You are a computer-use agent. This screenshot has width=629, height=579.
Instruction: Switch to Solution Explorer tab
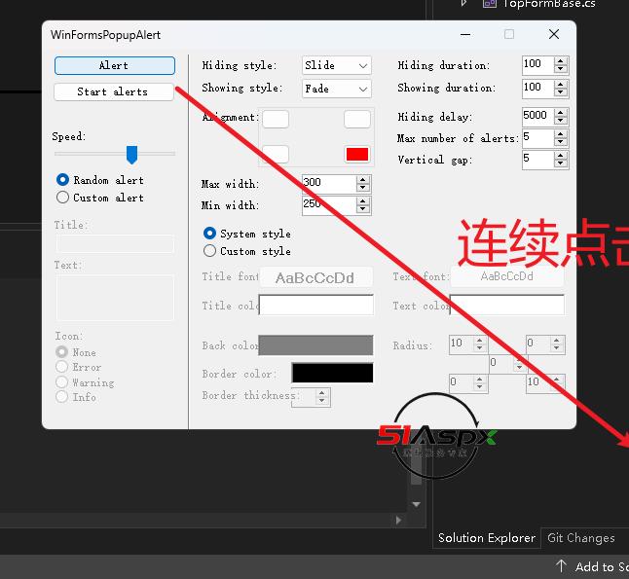tap(487, 538)
